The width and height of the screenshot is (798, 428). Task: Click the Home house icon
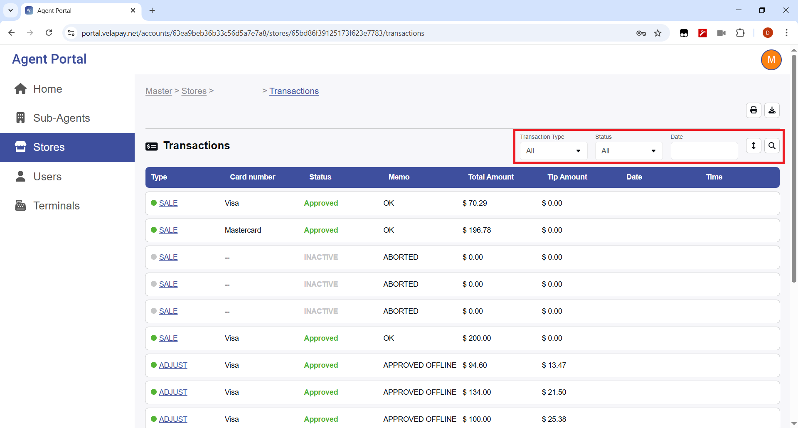tap(20, 89)
